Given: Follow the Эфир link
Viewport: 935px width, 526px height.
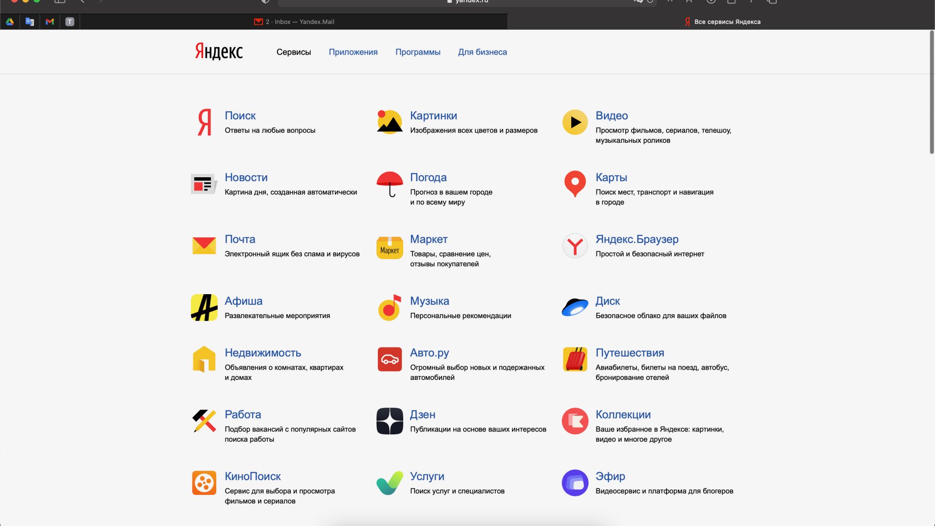Looking at the screenshot, I should point(610,476).
